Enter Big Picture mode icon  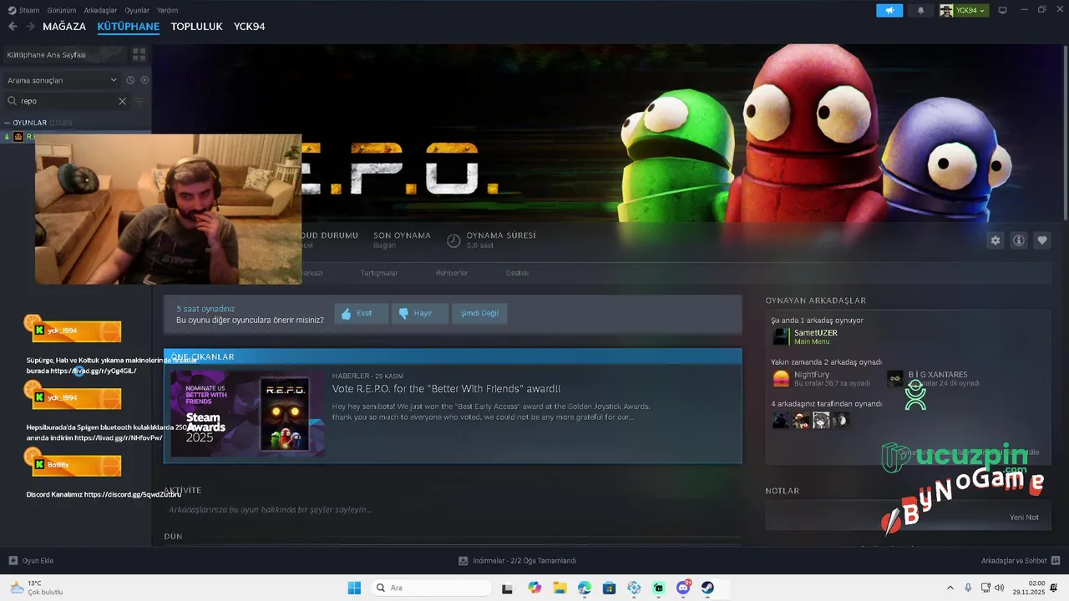tap(1002, 10)
